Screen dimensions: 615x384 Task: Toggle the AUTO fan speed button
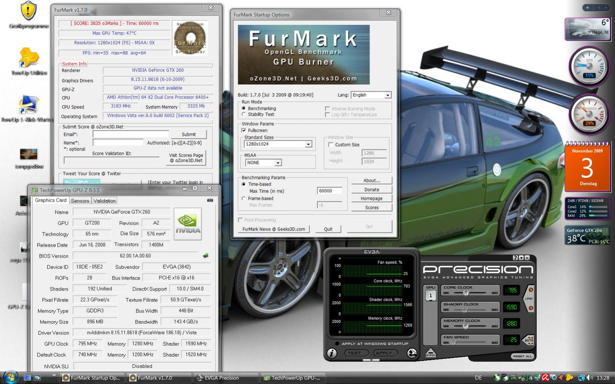[528, 340]
